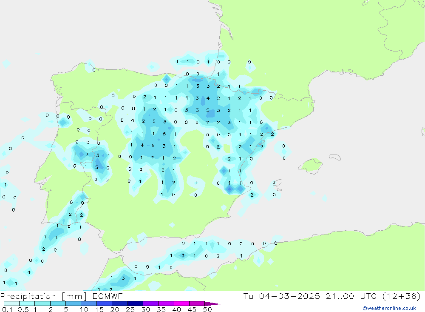The image size is (425, 312).
Task: Click the 'Precipitation' title word
Action: [28, 296]
